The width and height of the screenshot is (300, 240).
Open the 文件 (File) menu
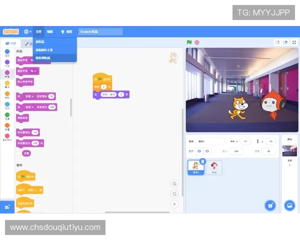click(x=38, y=31)
